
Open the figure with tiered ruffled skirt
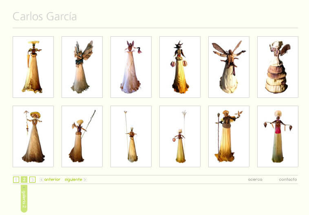278,67
